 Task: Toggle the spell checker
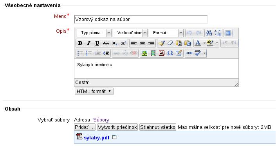coord(198,53)
